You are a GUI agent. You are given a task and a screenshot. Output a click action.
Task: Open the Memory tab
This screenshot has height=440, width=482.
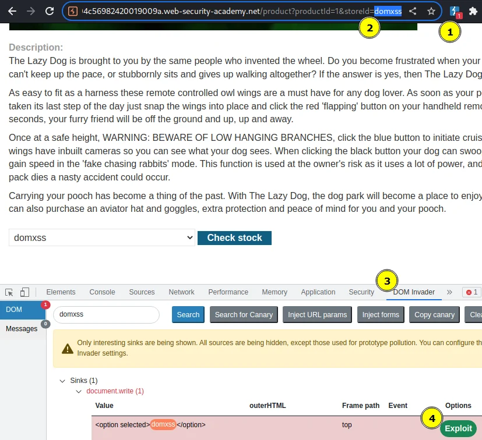(x=275, y=292)
